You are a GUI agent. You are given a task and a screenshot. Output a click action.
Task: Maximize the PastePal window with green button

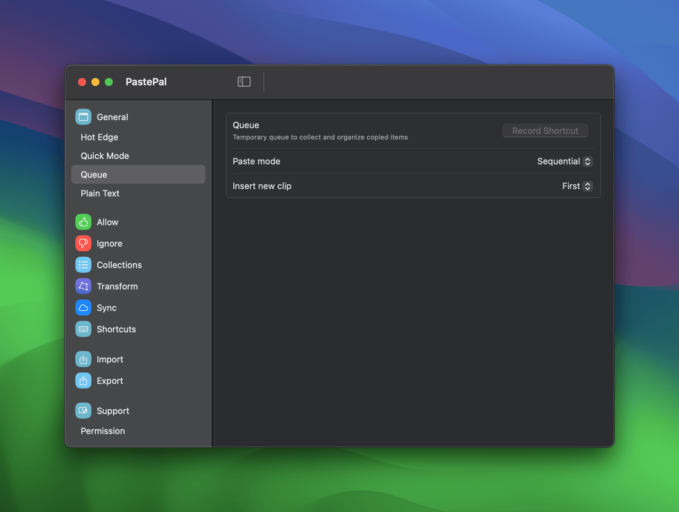(x=109, y=82)
